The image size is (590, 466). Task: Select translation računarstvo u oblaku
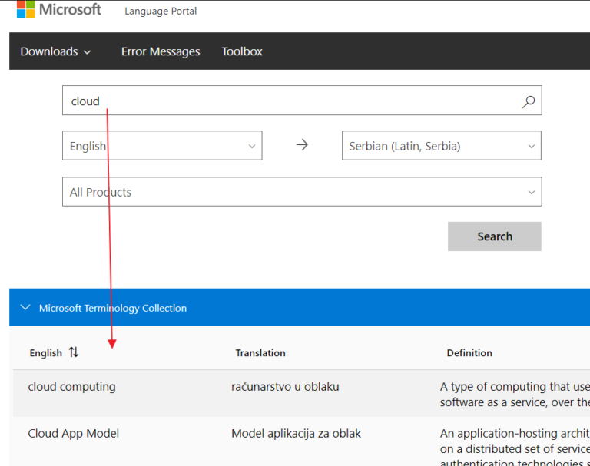285,387
